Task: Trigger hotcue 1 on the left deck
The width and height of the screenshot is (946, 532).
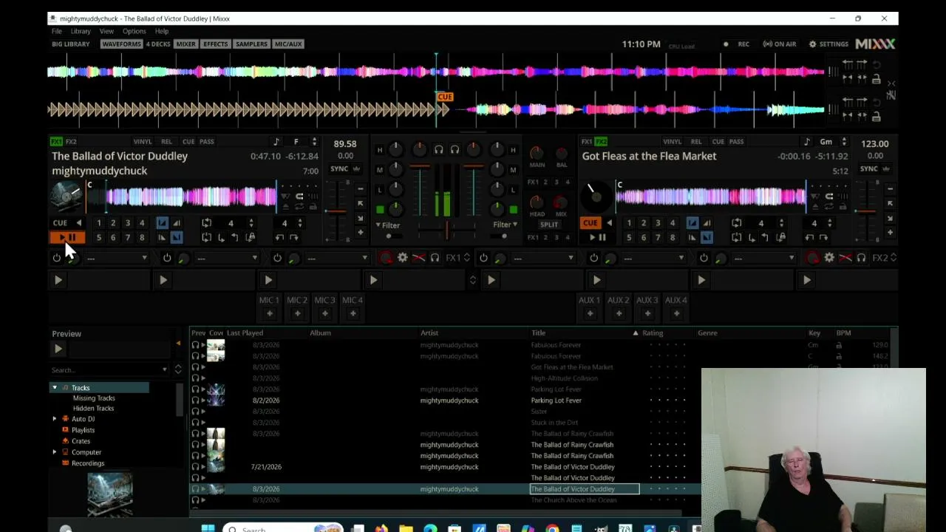Action: [98, 222]
